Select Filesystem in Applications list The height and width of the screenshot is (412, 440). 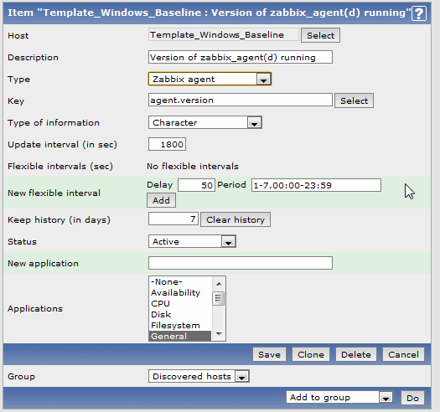pos(181,326)
